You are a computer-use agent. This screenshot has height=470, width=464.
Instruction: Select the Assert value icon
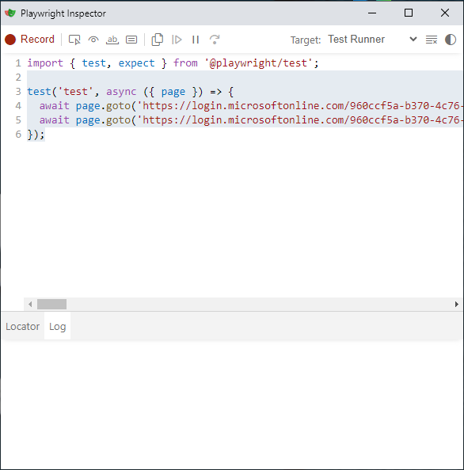(x=131, y=40)
